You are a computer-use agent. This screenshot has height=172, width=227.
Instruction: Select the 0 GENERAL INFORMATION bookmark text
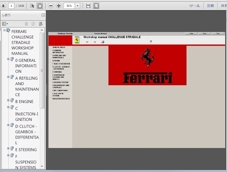click(x=26, y=66)
